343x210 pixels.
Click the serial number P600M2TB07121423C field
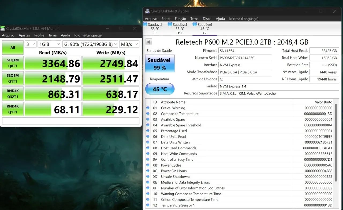pyautogui.click(x=245, y=58)
